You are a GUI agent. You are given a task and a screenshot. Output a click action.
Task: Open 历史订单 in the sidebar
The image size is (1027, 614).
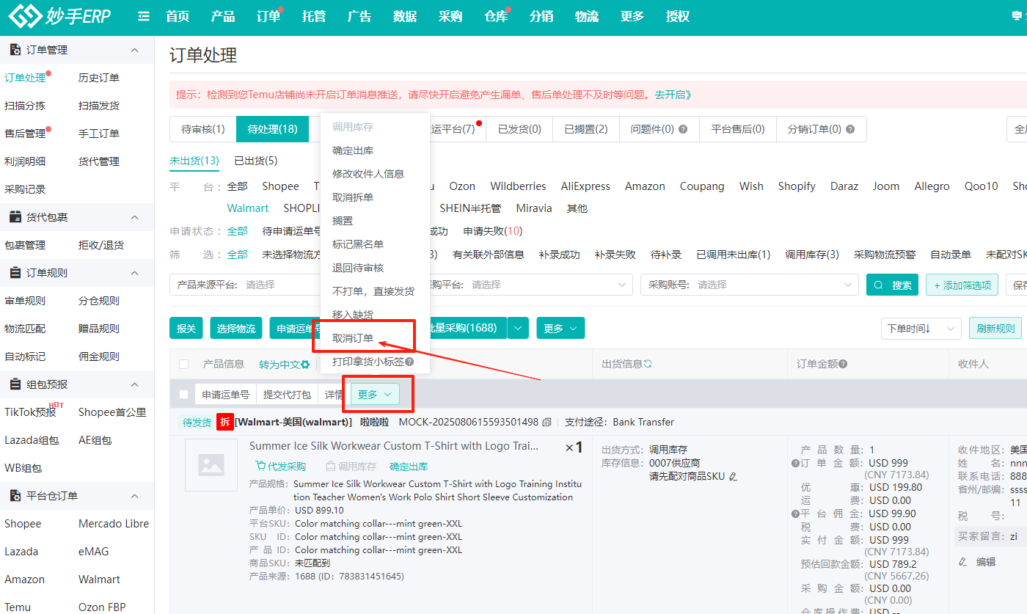point(99,78)
